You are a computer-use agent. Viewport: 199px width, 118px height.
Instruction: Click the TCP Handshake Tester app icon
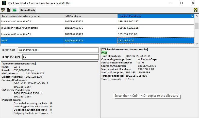pos(4,3)
